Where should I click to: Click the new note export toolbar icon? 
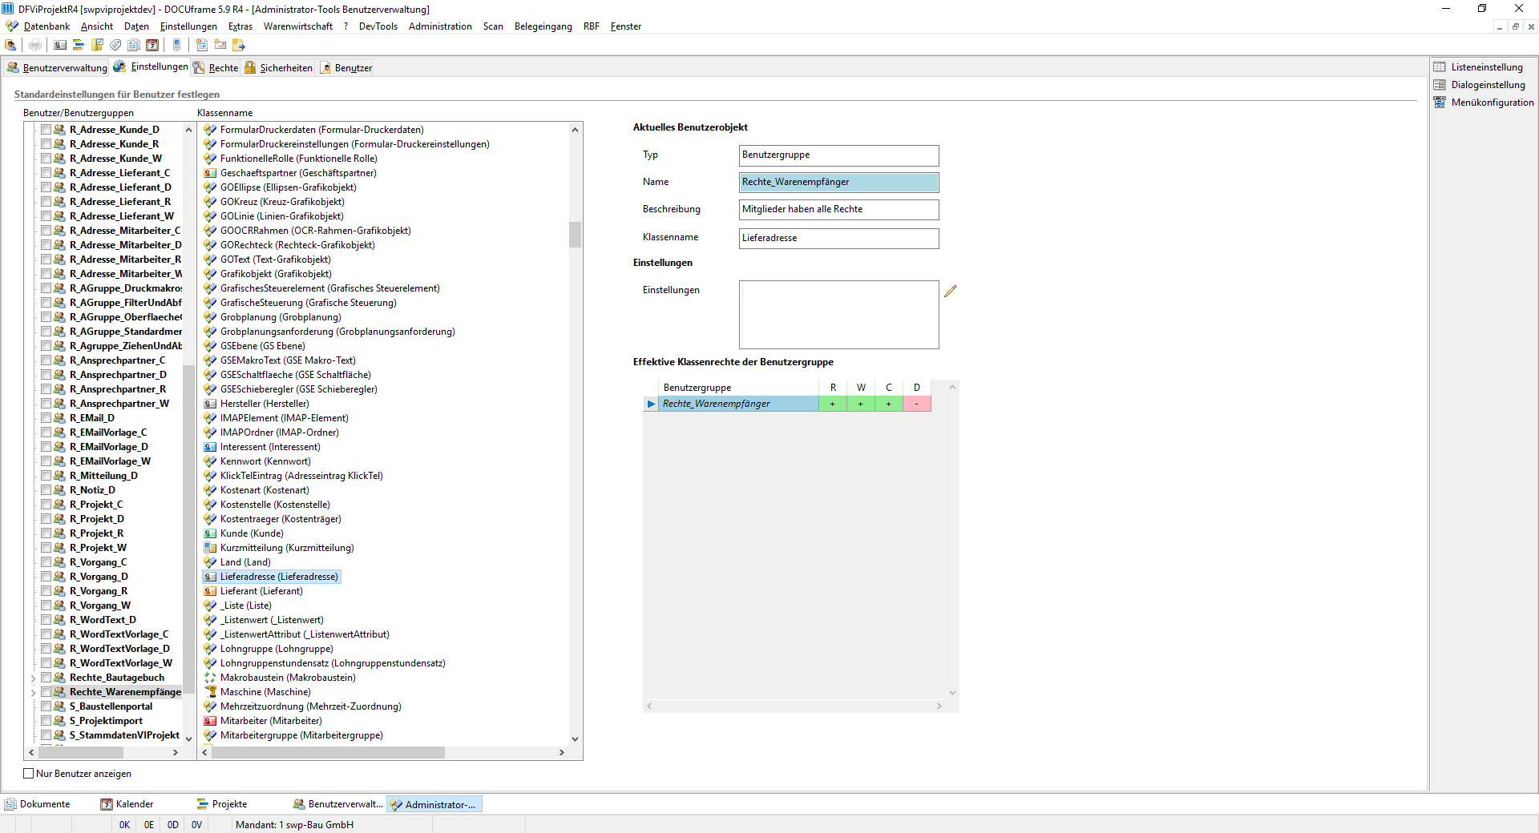238,45
